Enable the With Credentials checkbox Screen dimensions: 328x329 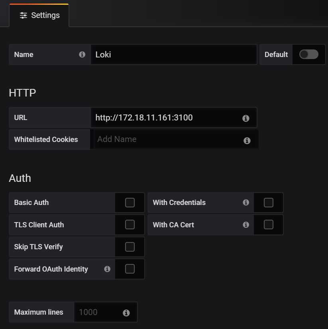269,203
